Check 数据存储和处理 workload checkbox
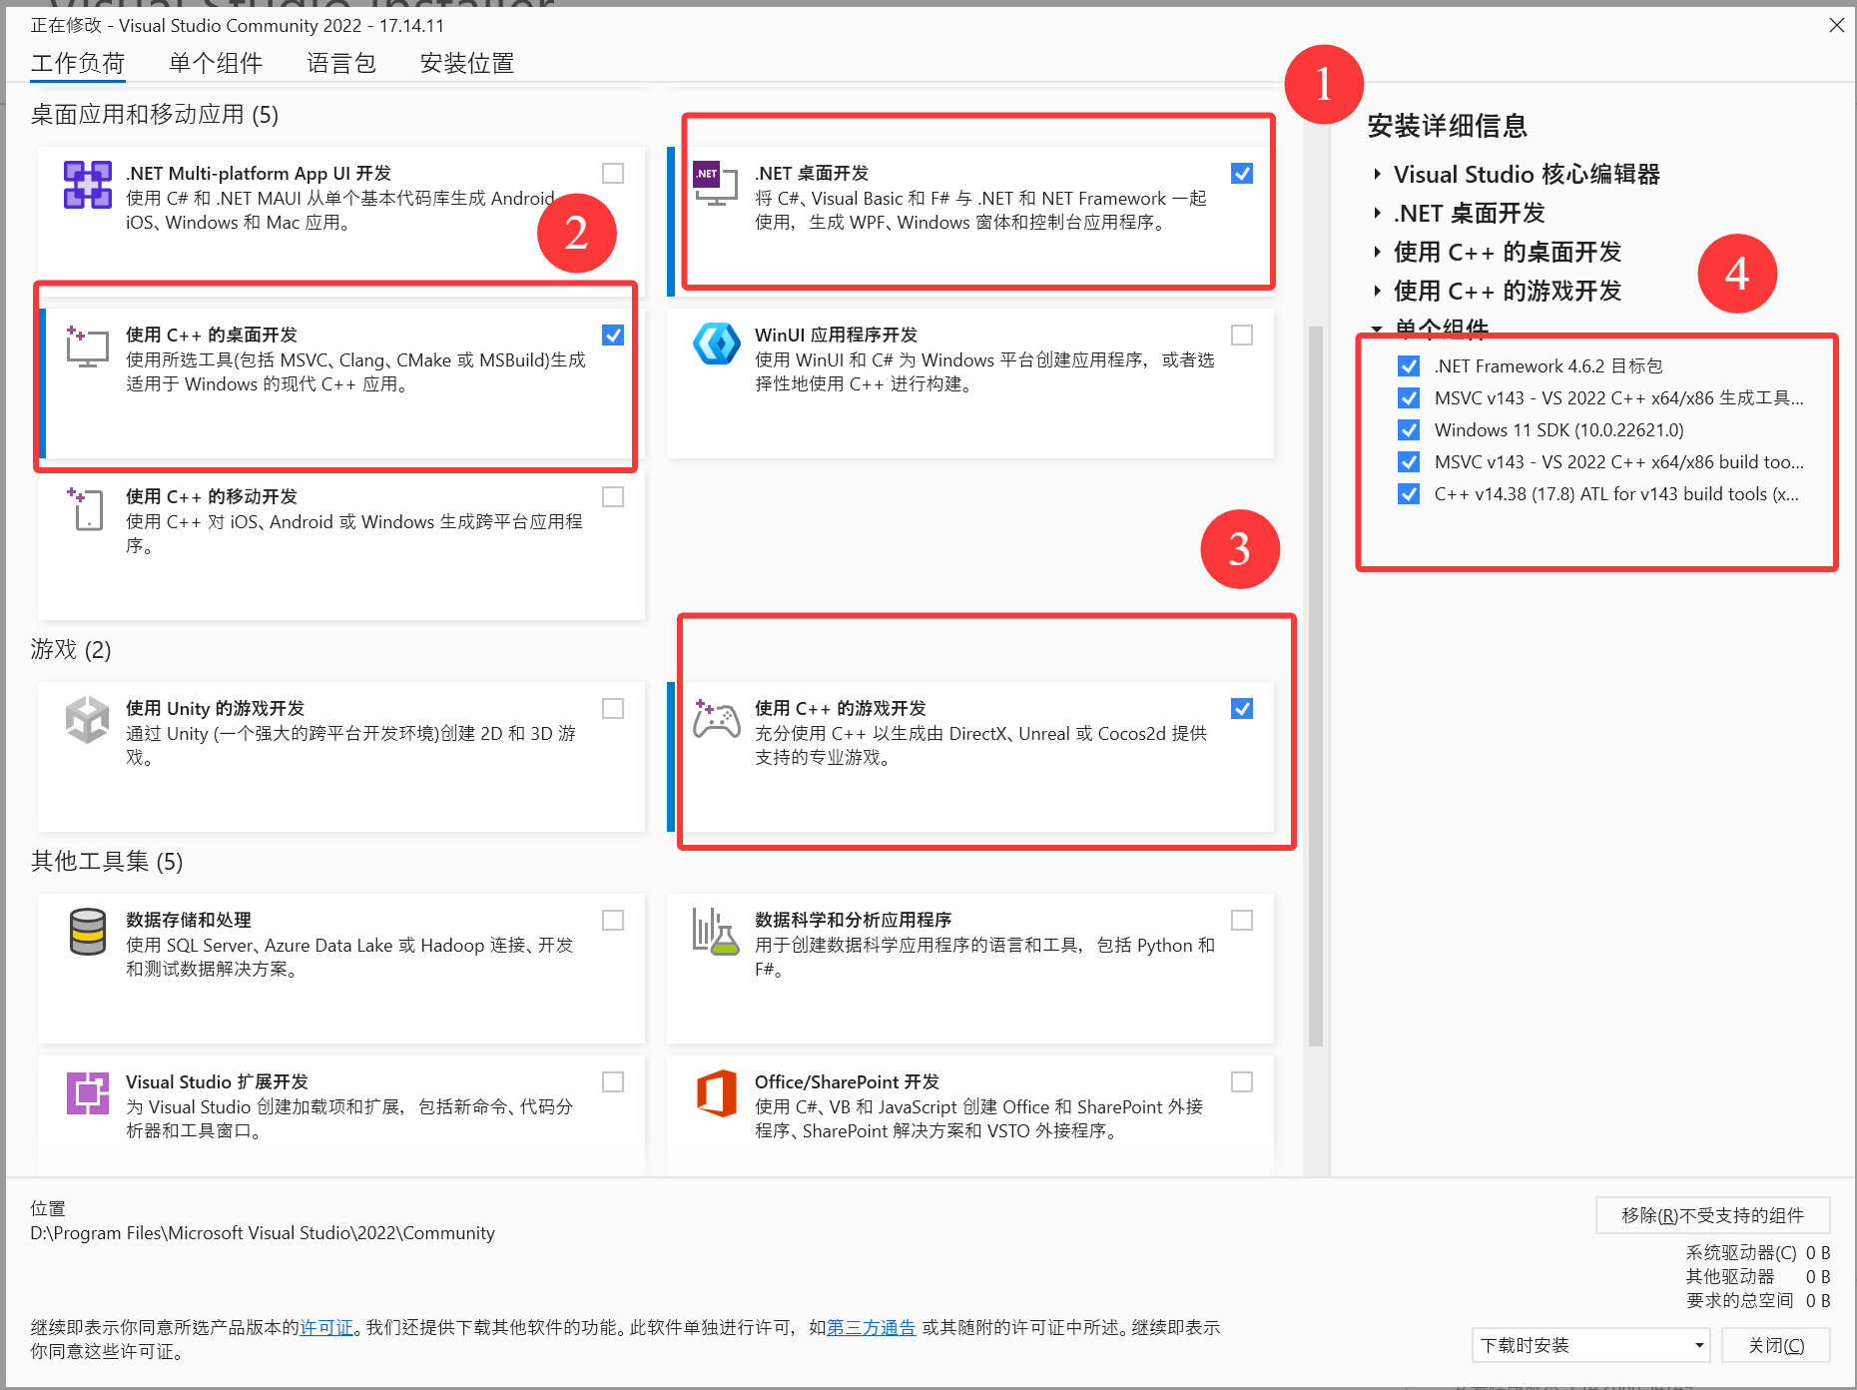Screen dimensions: 1857x1390 613,921
